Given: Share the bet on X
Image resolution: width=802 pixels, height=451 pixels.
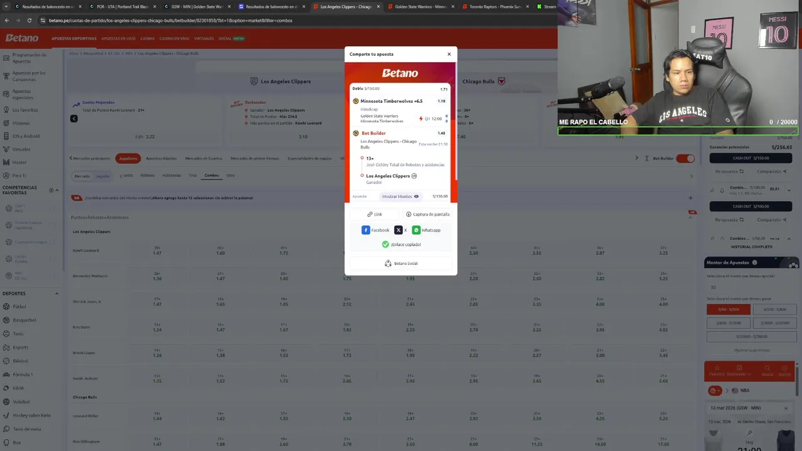Looking at the screenshot, I should 400,230.
